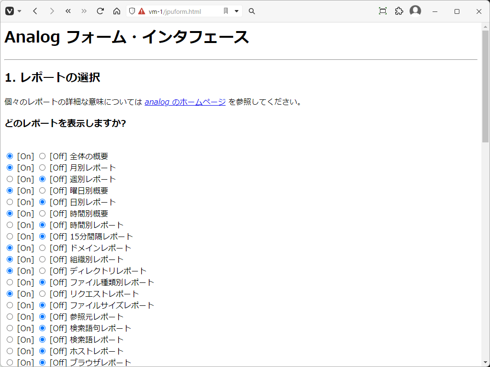Viewport: 490px width, 367px height.
Task: Click the red not-secure warning icon
Action: tap(142, 11)
